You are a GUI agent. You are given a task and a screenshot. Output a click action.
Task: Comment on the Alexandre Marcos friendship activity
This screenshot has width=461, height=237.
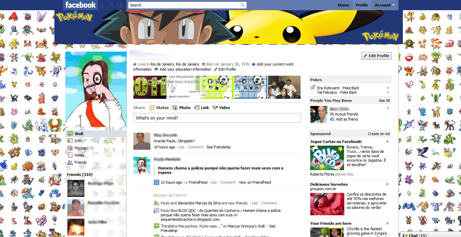coord(269,203)
